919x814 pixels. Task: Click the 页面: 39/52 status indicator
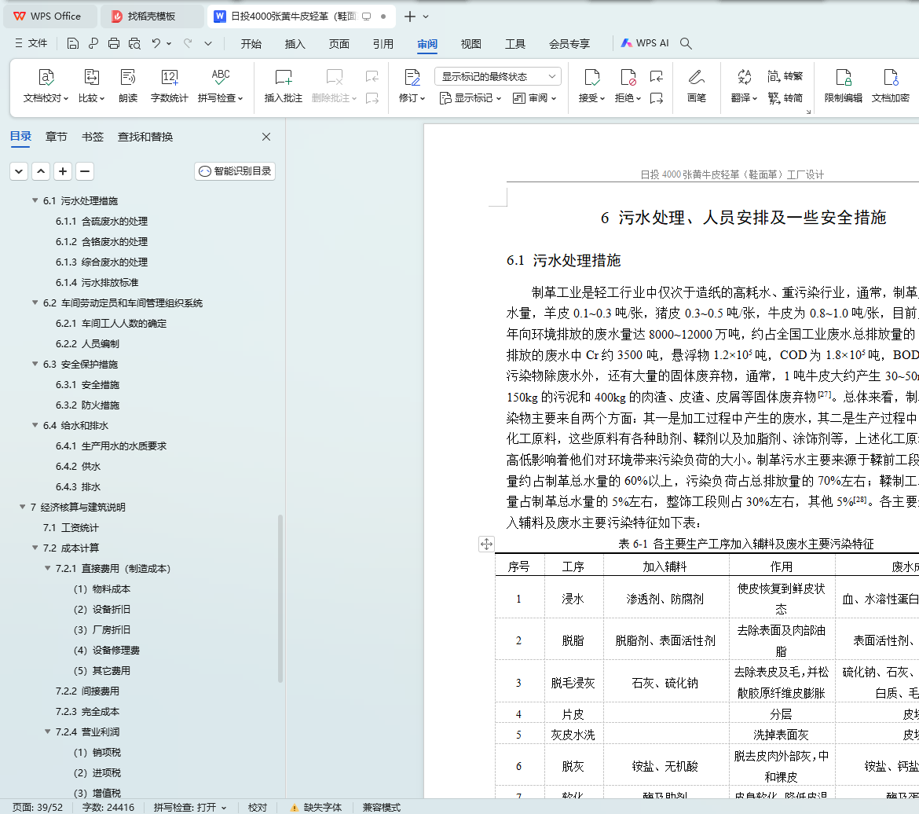pyautogui.click(x=38, y=808)
